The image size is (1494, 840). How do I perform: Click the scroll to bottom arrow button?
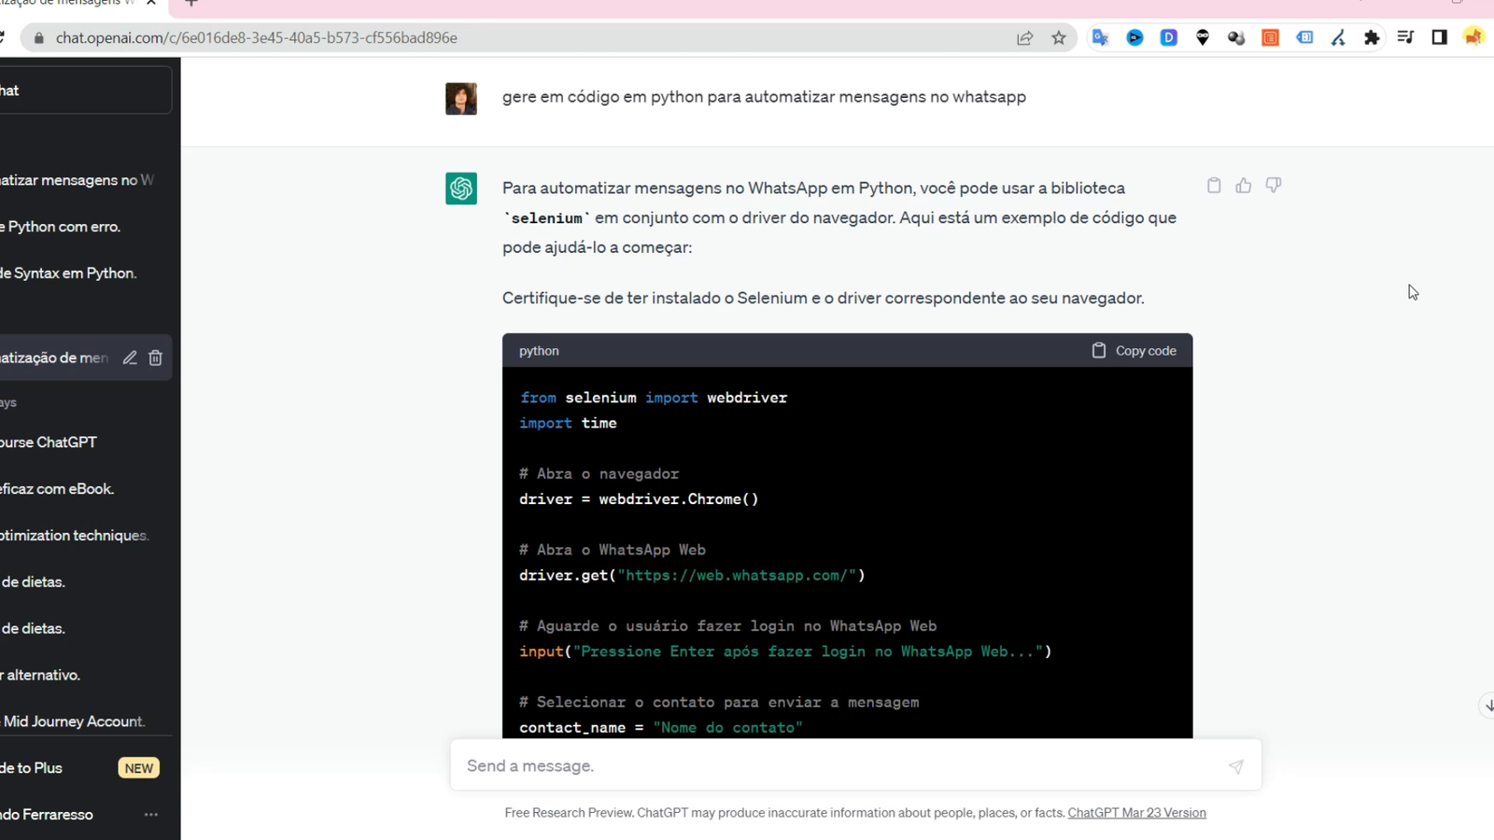point(1487,706)
